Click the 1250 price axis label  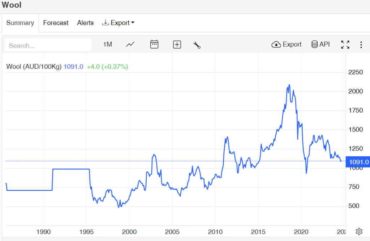(x=356, y=149)
